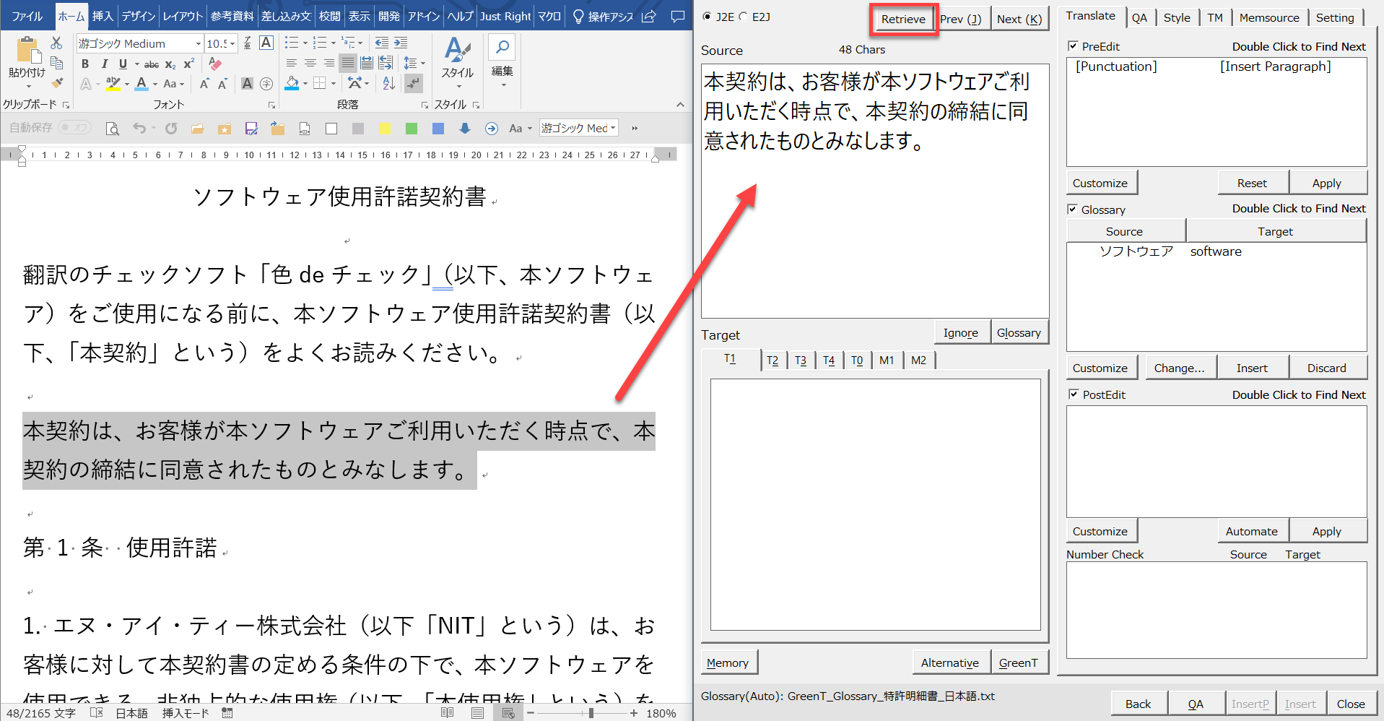Toggle the Glossary checkbox
This screenshot has height=721, width=1384.
1073,210
